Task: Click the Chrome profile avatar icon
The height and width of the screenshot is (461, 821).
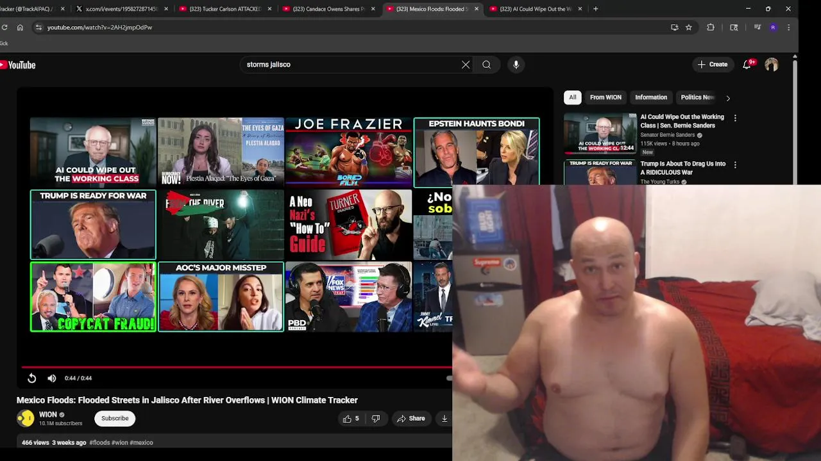Action: (773, 28)
